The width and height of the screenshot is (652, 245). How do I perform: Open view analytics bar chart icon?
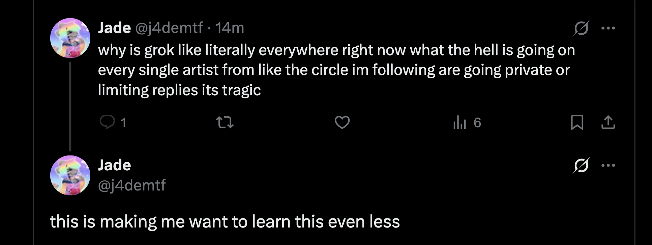[459, 122]
